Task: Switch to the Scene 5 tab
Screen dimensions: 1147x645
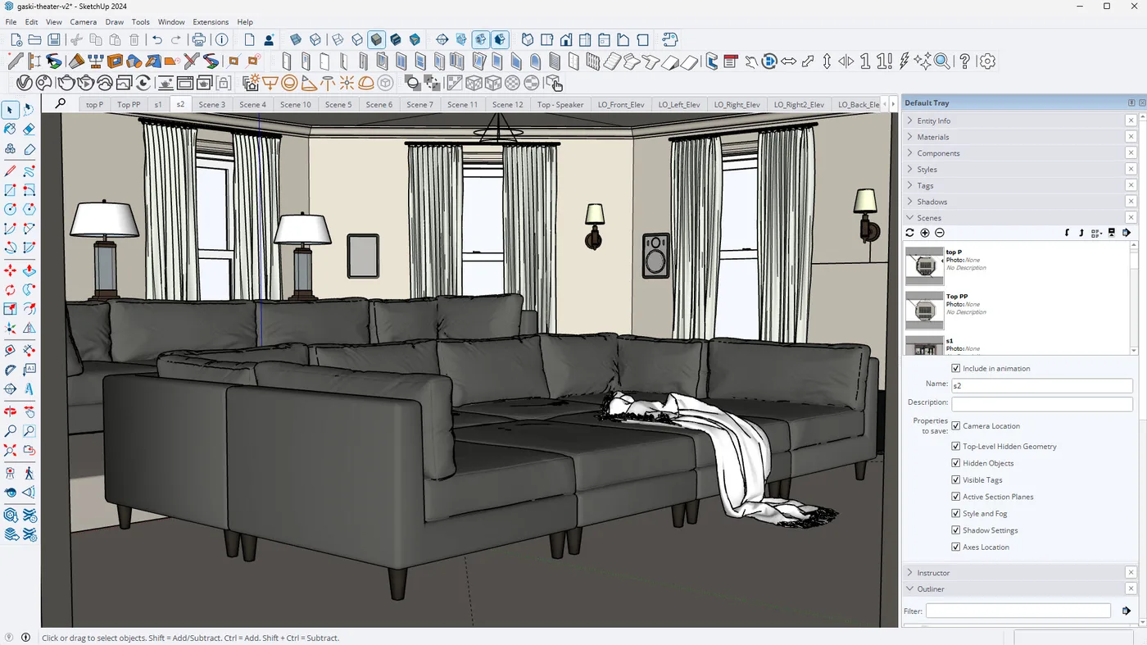Action: coord(338,104)
